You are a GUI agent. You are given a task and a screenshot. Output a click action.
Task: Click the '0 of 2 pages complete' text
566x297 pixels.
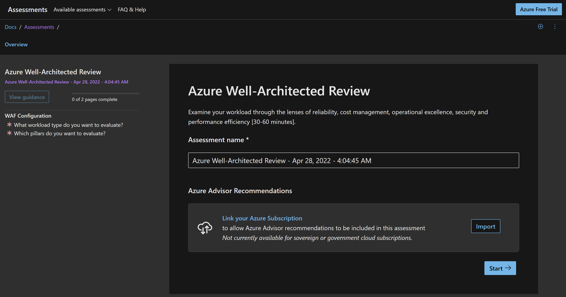[95, 100]
